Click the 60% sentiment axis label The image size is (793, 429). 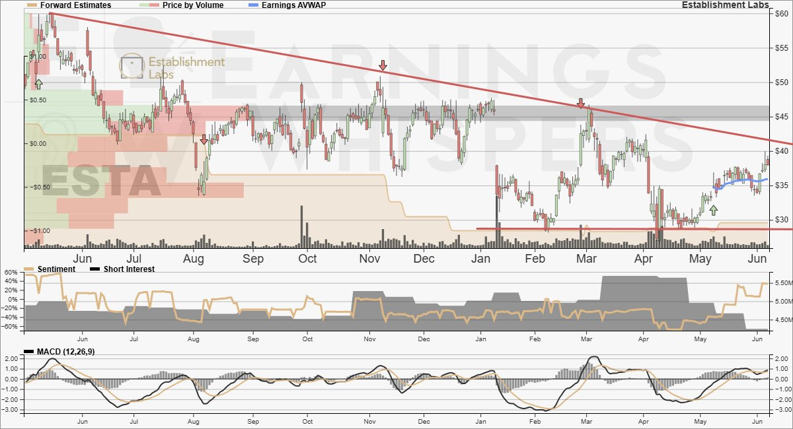(11, 272)
